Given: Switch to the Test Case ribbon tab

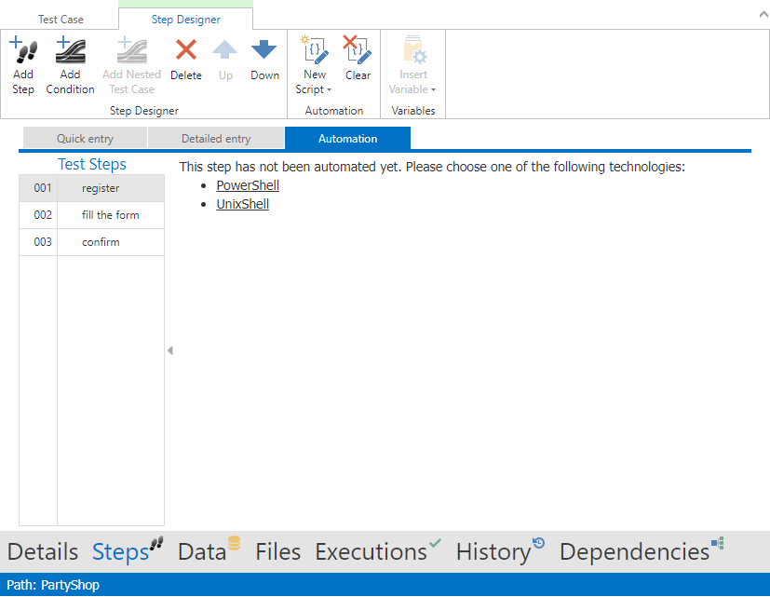Looking at the screenshot, I should (x=61, y=20).
